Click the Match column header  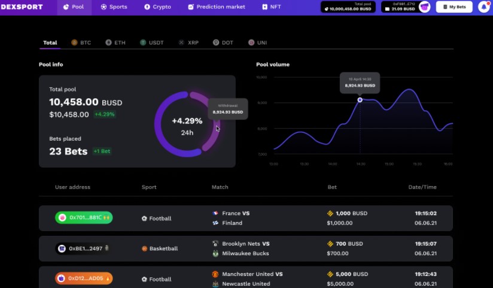point(220,187)
